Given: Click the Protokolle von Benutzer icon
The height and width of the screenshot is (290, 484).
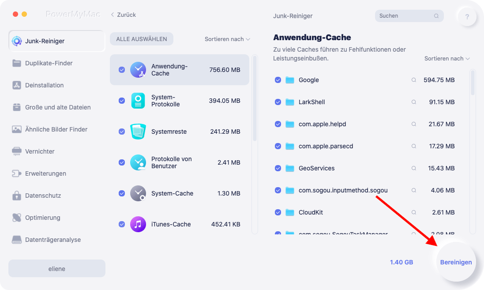Looking at the screenshot, I should [x=138, y=162].
